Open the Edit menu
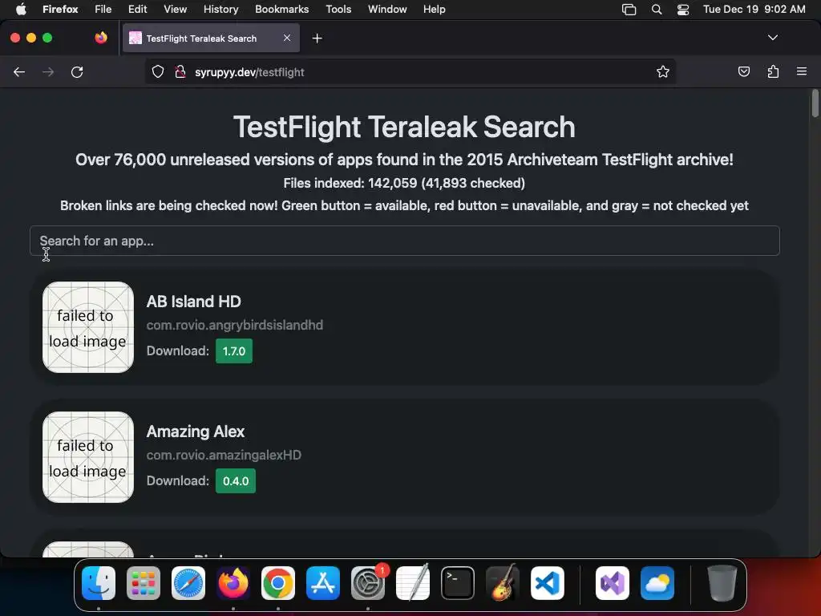Screen dimensions: 821x616 137,10
